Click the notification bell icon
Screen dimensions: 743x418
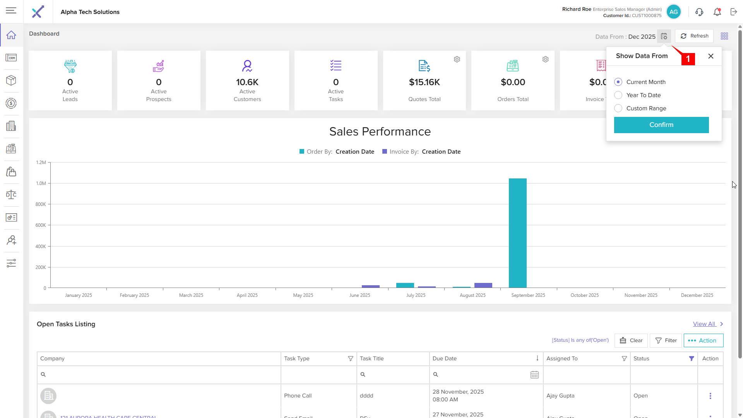coord(717,12)
